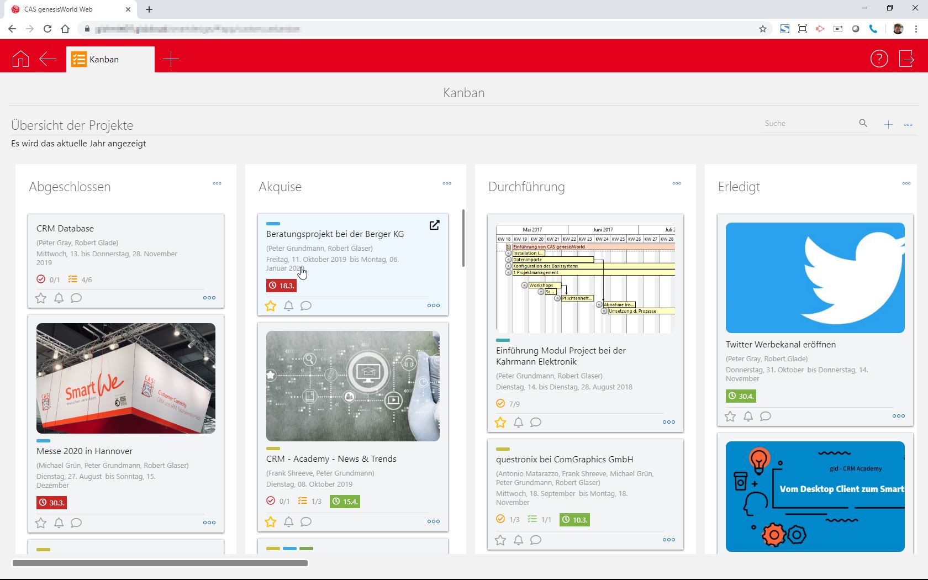928x580 pixels.
Task: Open the Messe 2020 in Hannover card menu
Action: click(x=209, y=523)
